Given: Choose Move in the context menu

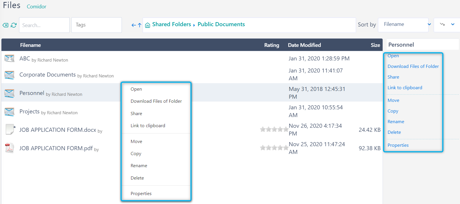Looking at the screenshot, I should point(136,142).
